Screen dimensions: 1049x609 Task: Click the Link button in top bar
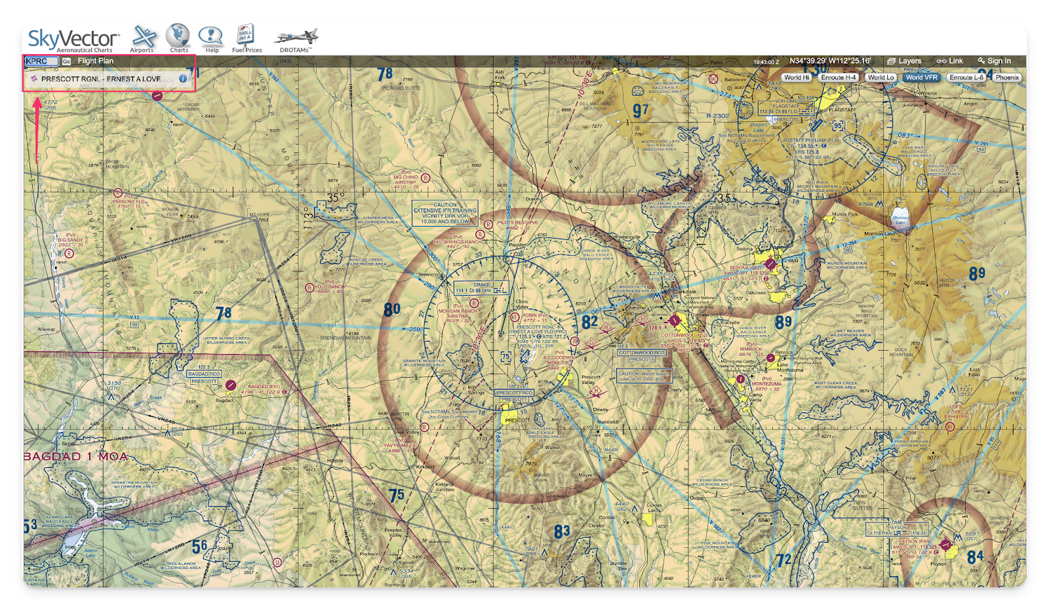pyautogui.click(x=950, y=61)
